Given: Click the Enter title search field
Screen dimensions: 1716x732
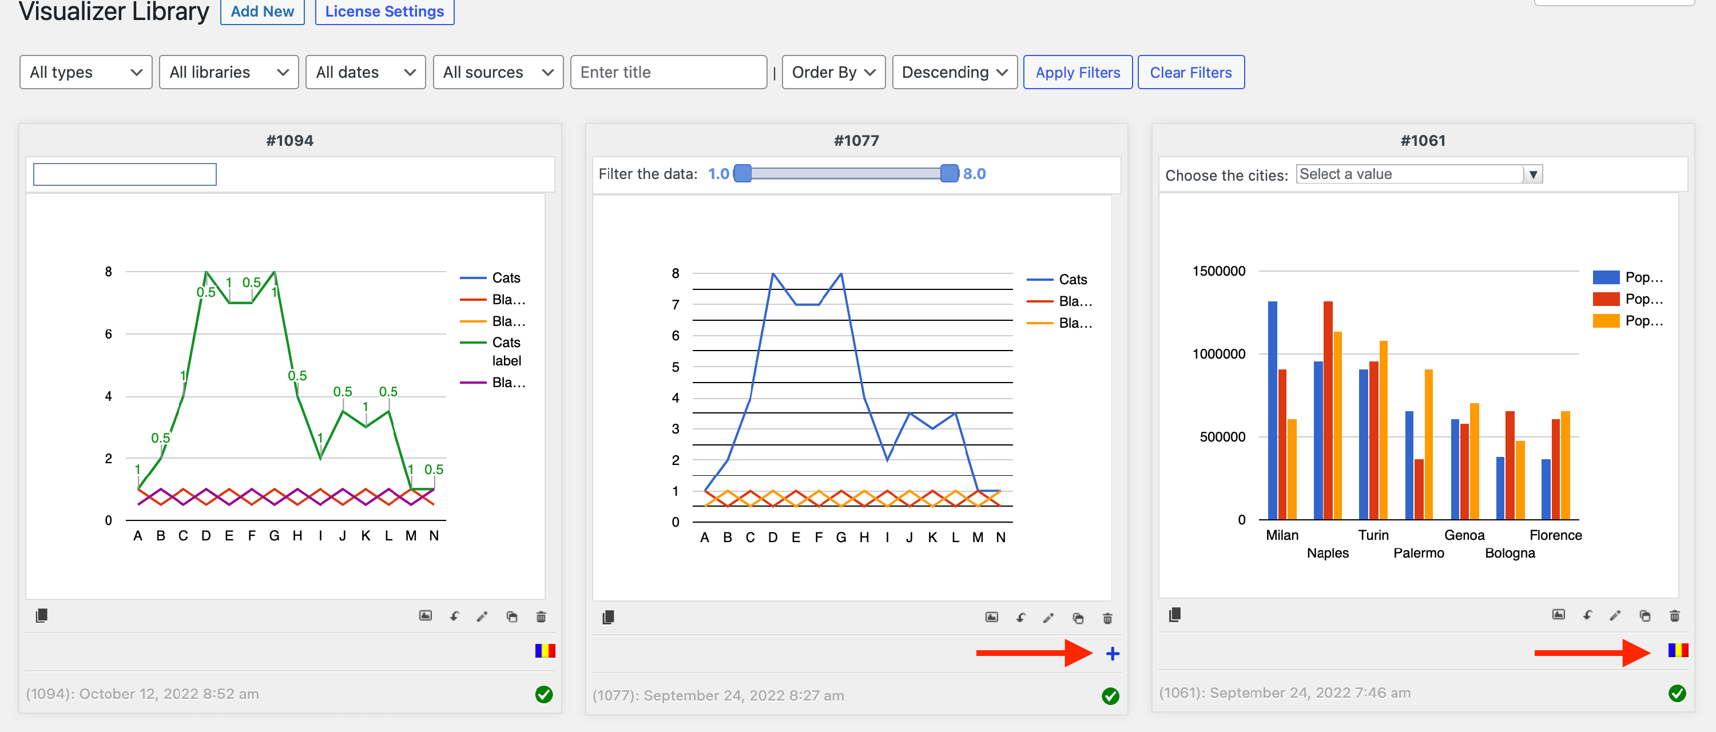Looking at the screenshot, I should click(668, 72).
